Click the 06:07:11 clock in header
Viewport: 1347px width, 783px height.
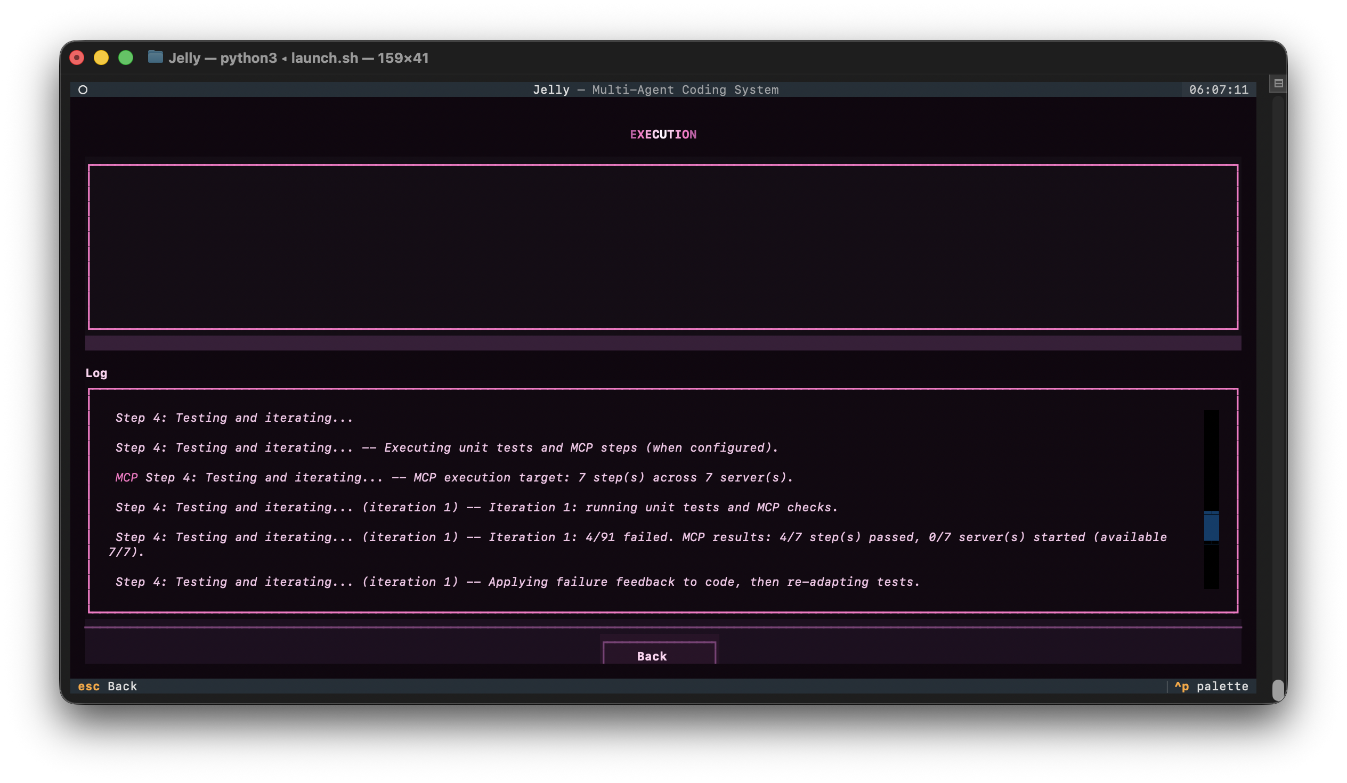(1218, 90)
